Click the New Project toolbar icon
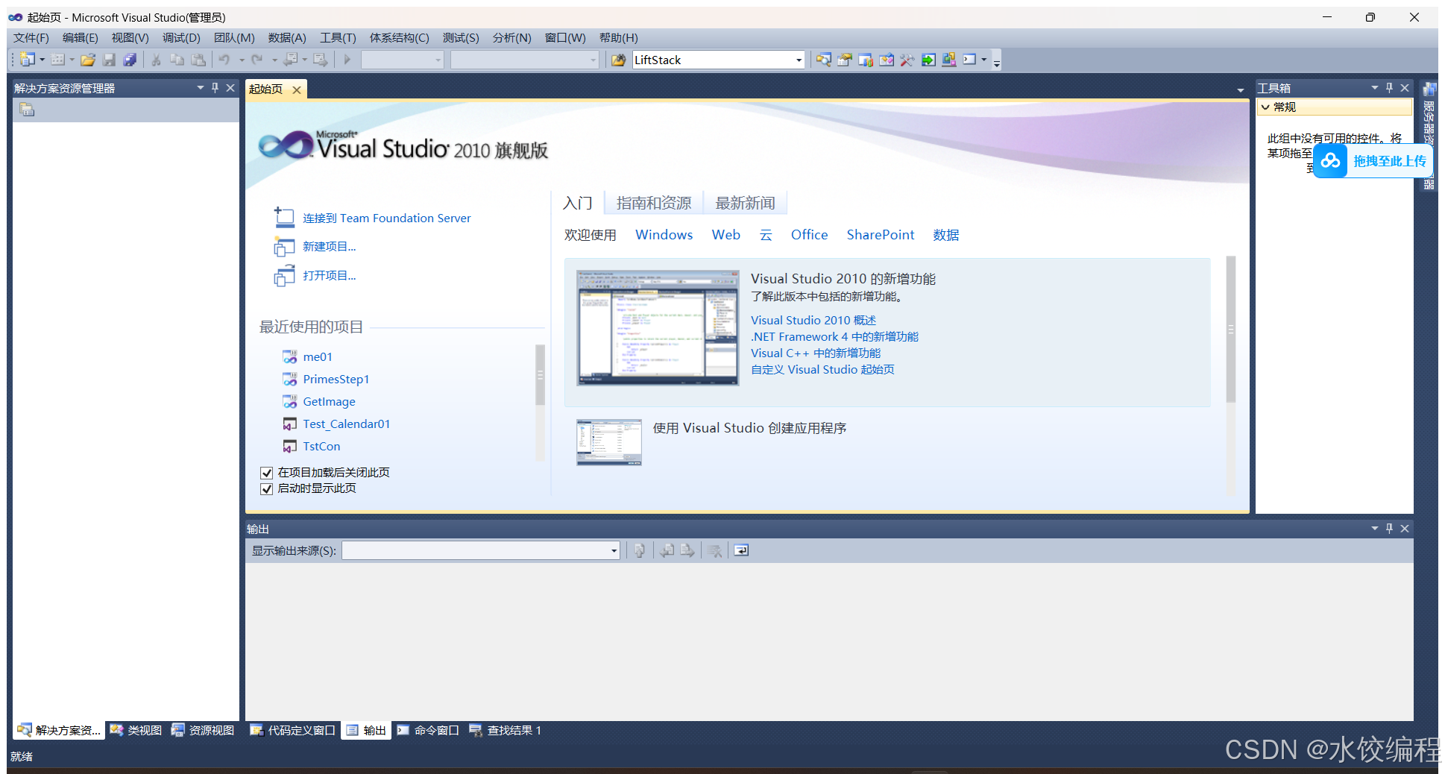1445x774 pixels. point(28,60)
